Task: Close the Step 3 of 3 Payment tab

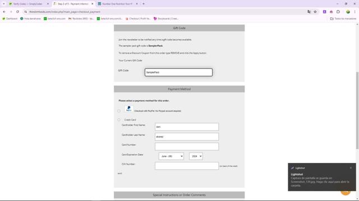Action: click(x=93, y=4)
